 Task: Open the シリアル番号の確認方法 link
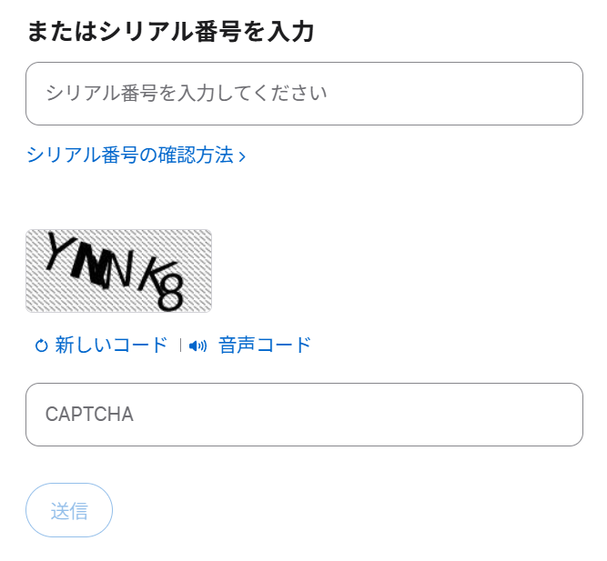(x=130, y=155)
